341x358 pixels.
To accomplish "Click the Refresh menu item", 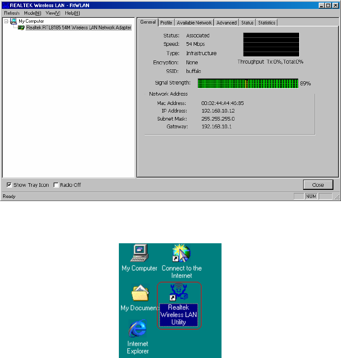I will pos(12,13).
